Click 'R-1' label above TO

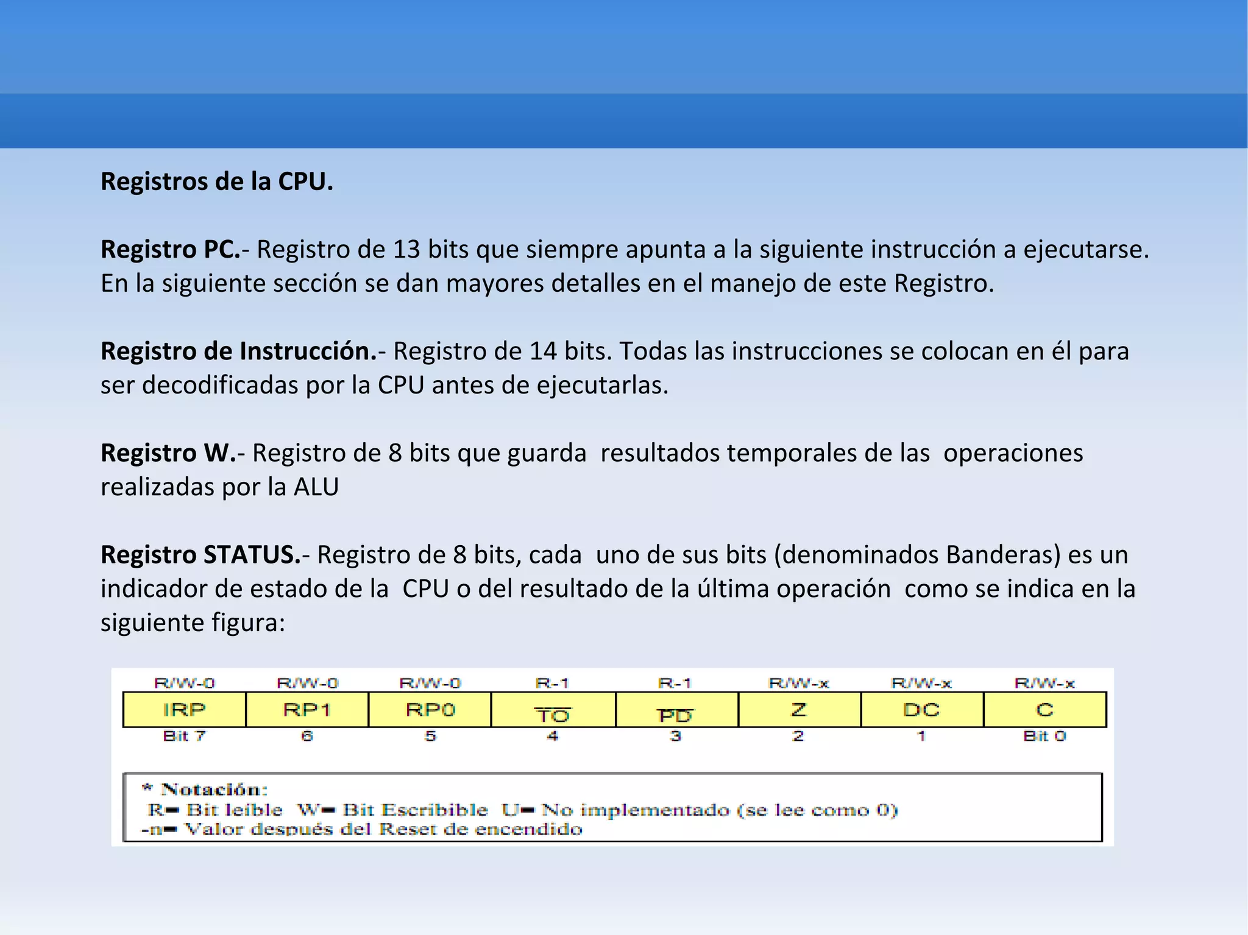pyautogui.click(x=552, y=683)
